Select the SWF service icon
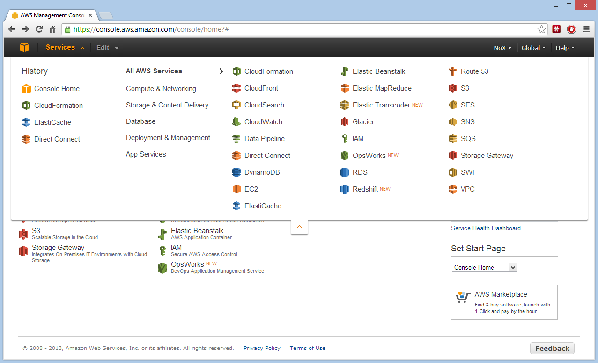This screenshot has width=598, height=363. click(x=453, y=172)
